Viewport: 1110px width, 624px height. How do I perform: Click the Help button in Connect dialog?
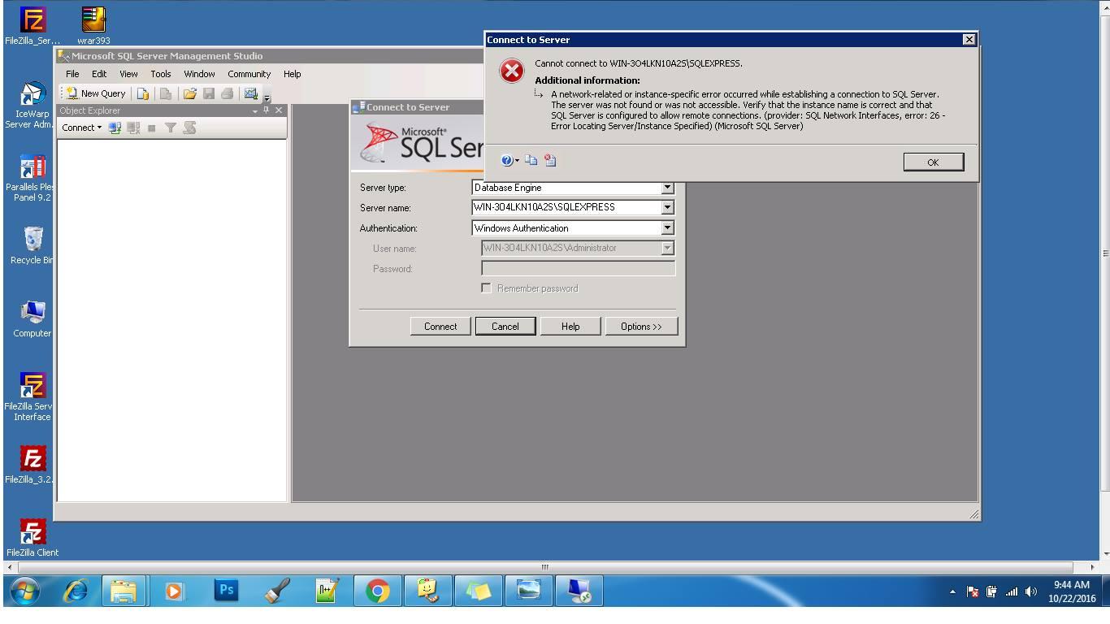tap(570, 326)
